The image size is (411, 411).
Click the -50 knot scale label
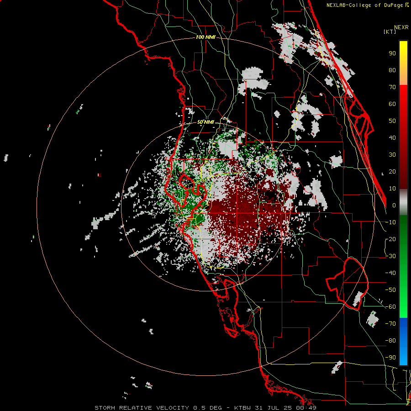(390, 290)
